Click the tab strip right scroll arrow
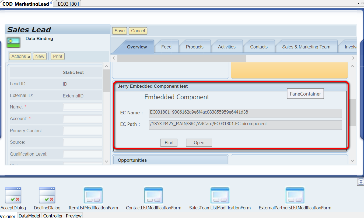 coord(353,58)
